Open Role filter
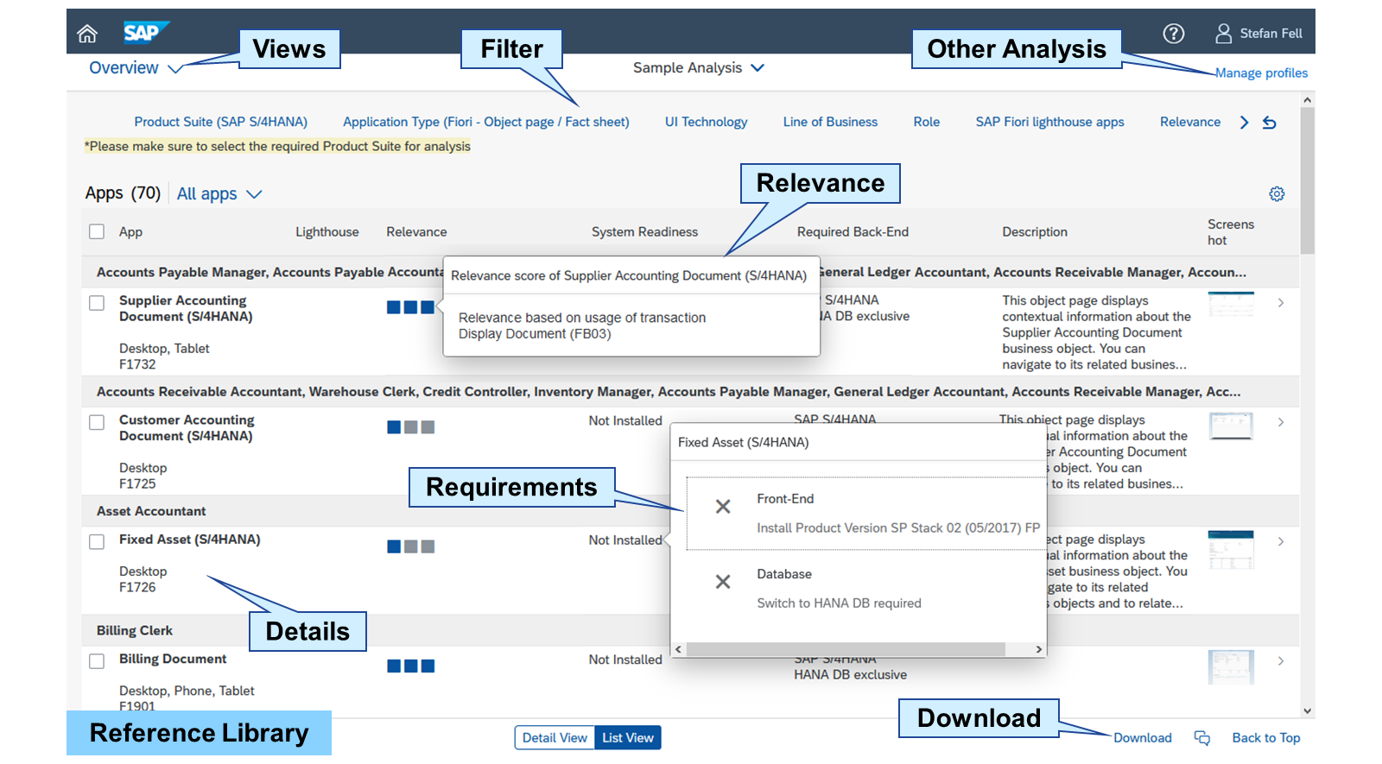 coord(926,123)
